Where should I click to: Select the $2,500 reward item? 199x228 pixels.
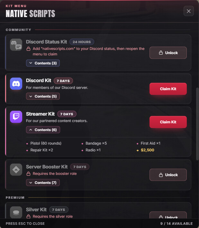[x=147, y=150]
